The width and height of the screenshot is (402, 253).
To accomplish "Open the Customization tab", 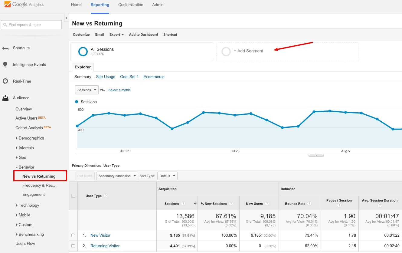I will click(131, 5).
